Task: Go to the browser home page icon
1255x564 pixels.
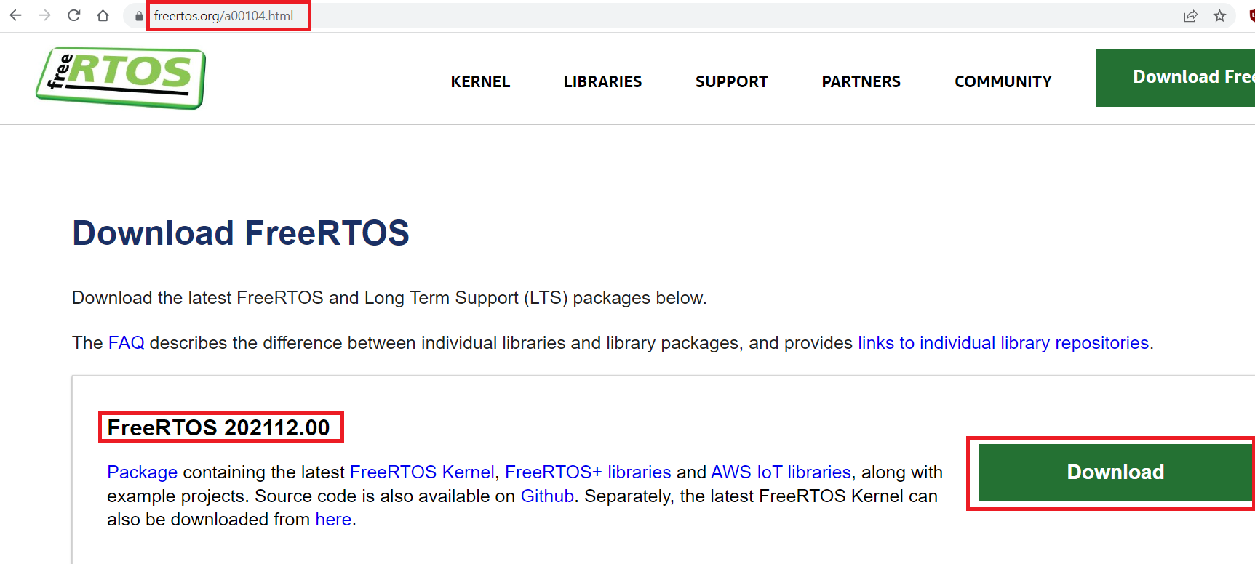Action: [103, 15]
